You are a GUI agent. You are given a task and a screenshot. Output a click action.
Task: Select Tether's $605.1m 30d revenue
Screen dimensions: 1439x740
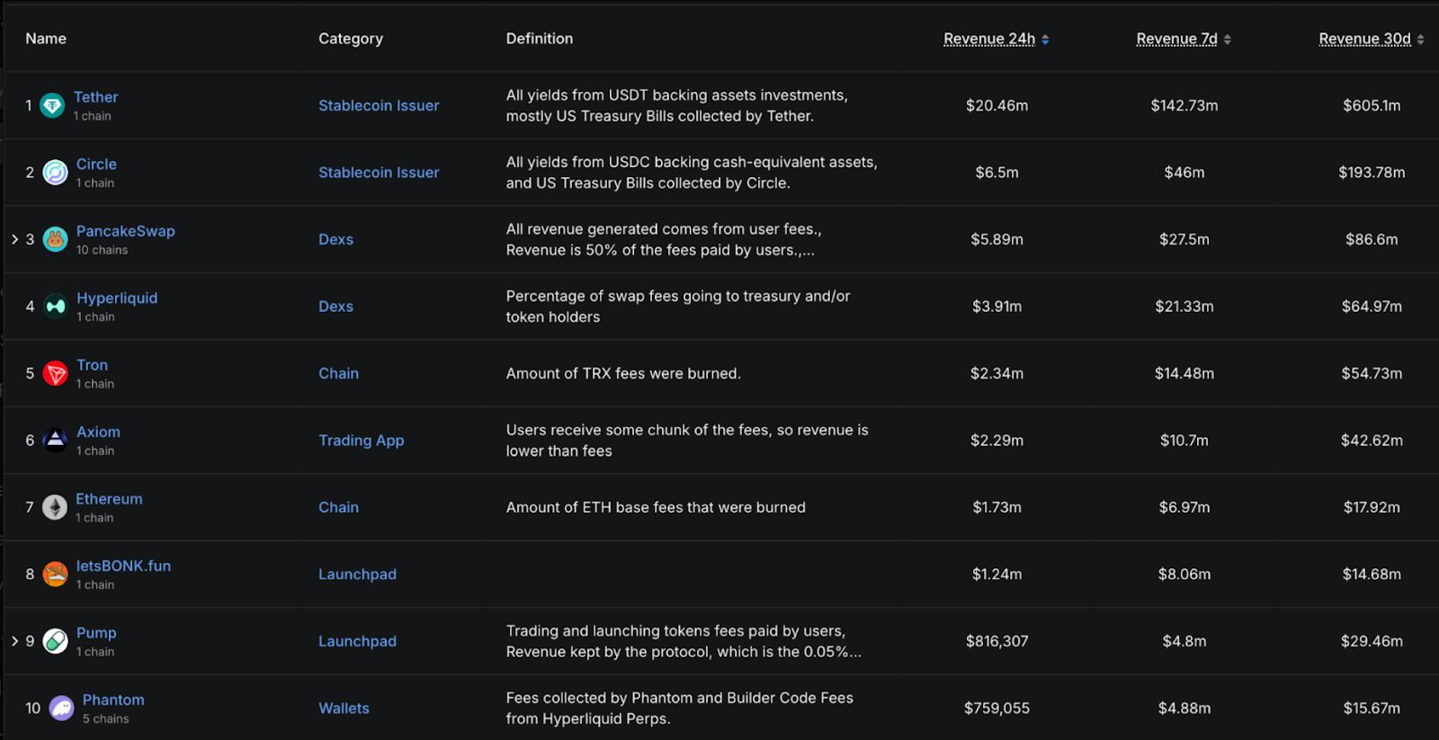pos(1372,105)
